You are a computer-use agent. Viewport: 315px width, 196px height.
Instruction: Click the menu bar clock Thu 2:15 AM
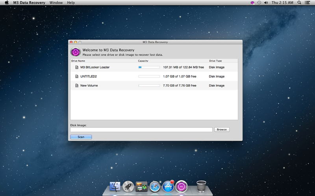(x=282, y=3)
